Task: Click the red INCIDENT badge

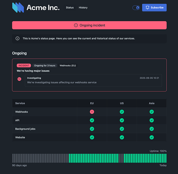Action: pyautogui.click(x=24, y=66)
